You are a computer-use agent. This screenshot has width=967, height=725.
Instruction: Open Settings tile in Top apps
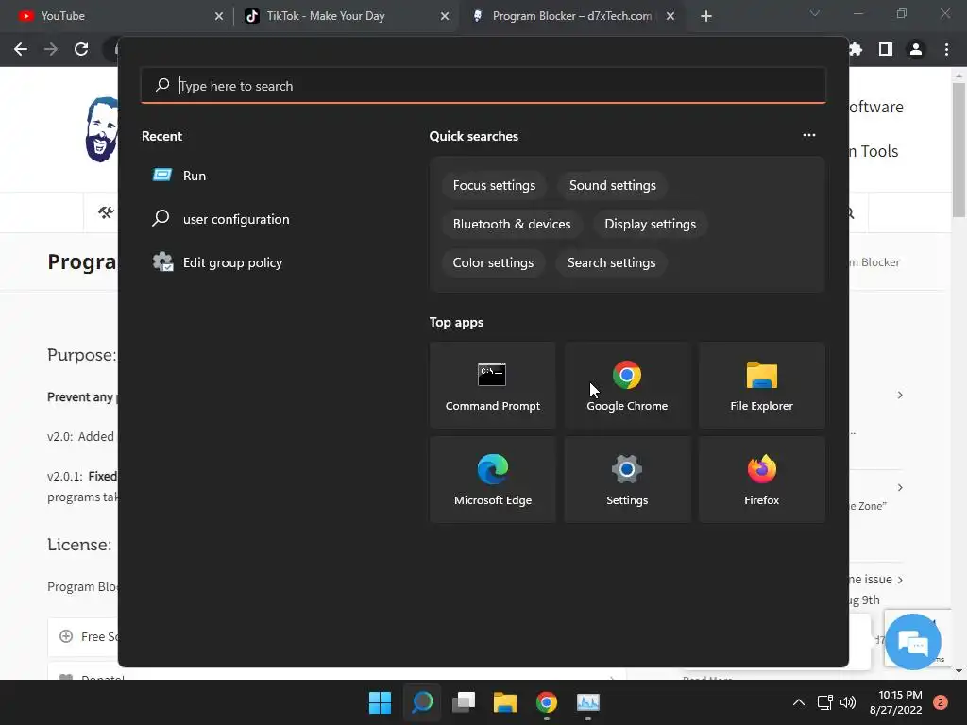coord(627,480)
